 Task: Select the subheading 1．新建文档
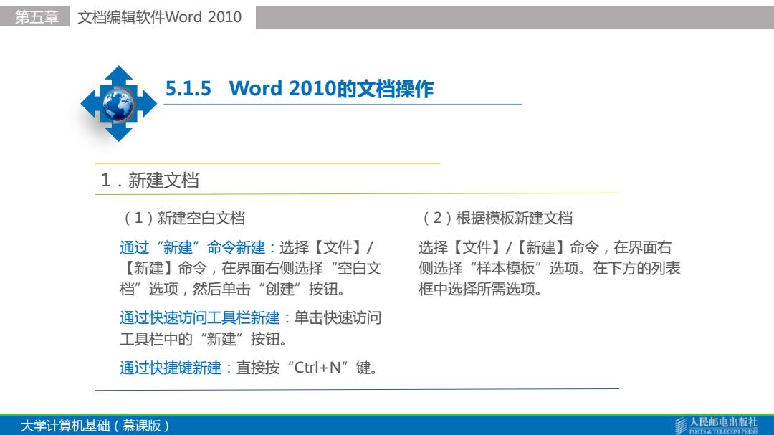click(x=150, y=180)
